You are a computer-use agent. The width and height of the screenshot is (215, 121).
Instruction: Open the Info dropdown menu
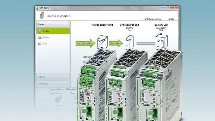click(171, 19)
